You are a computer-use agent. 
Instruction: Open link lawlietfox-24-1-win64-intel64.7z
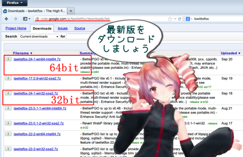[x=37, y=59]
